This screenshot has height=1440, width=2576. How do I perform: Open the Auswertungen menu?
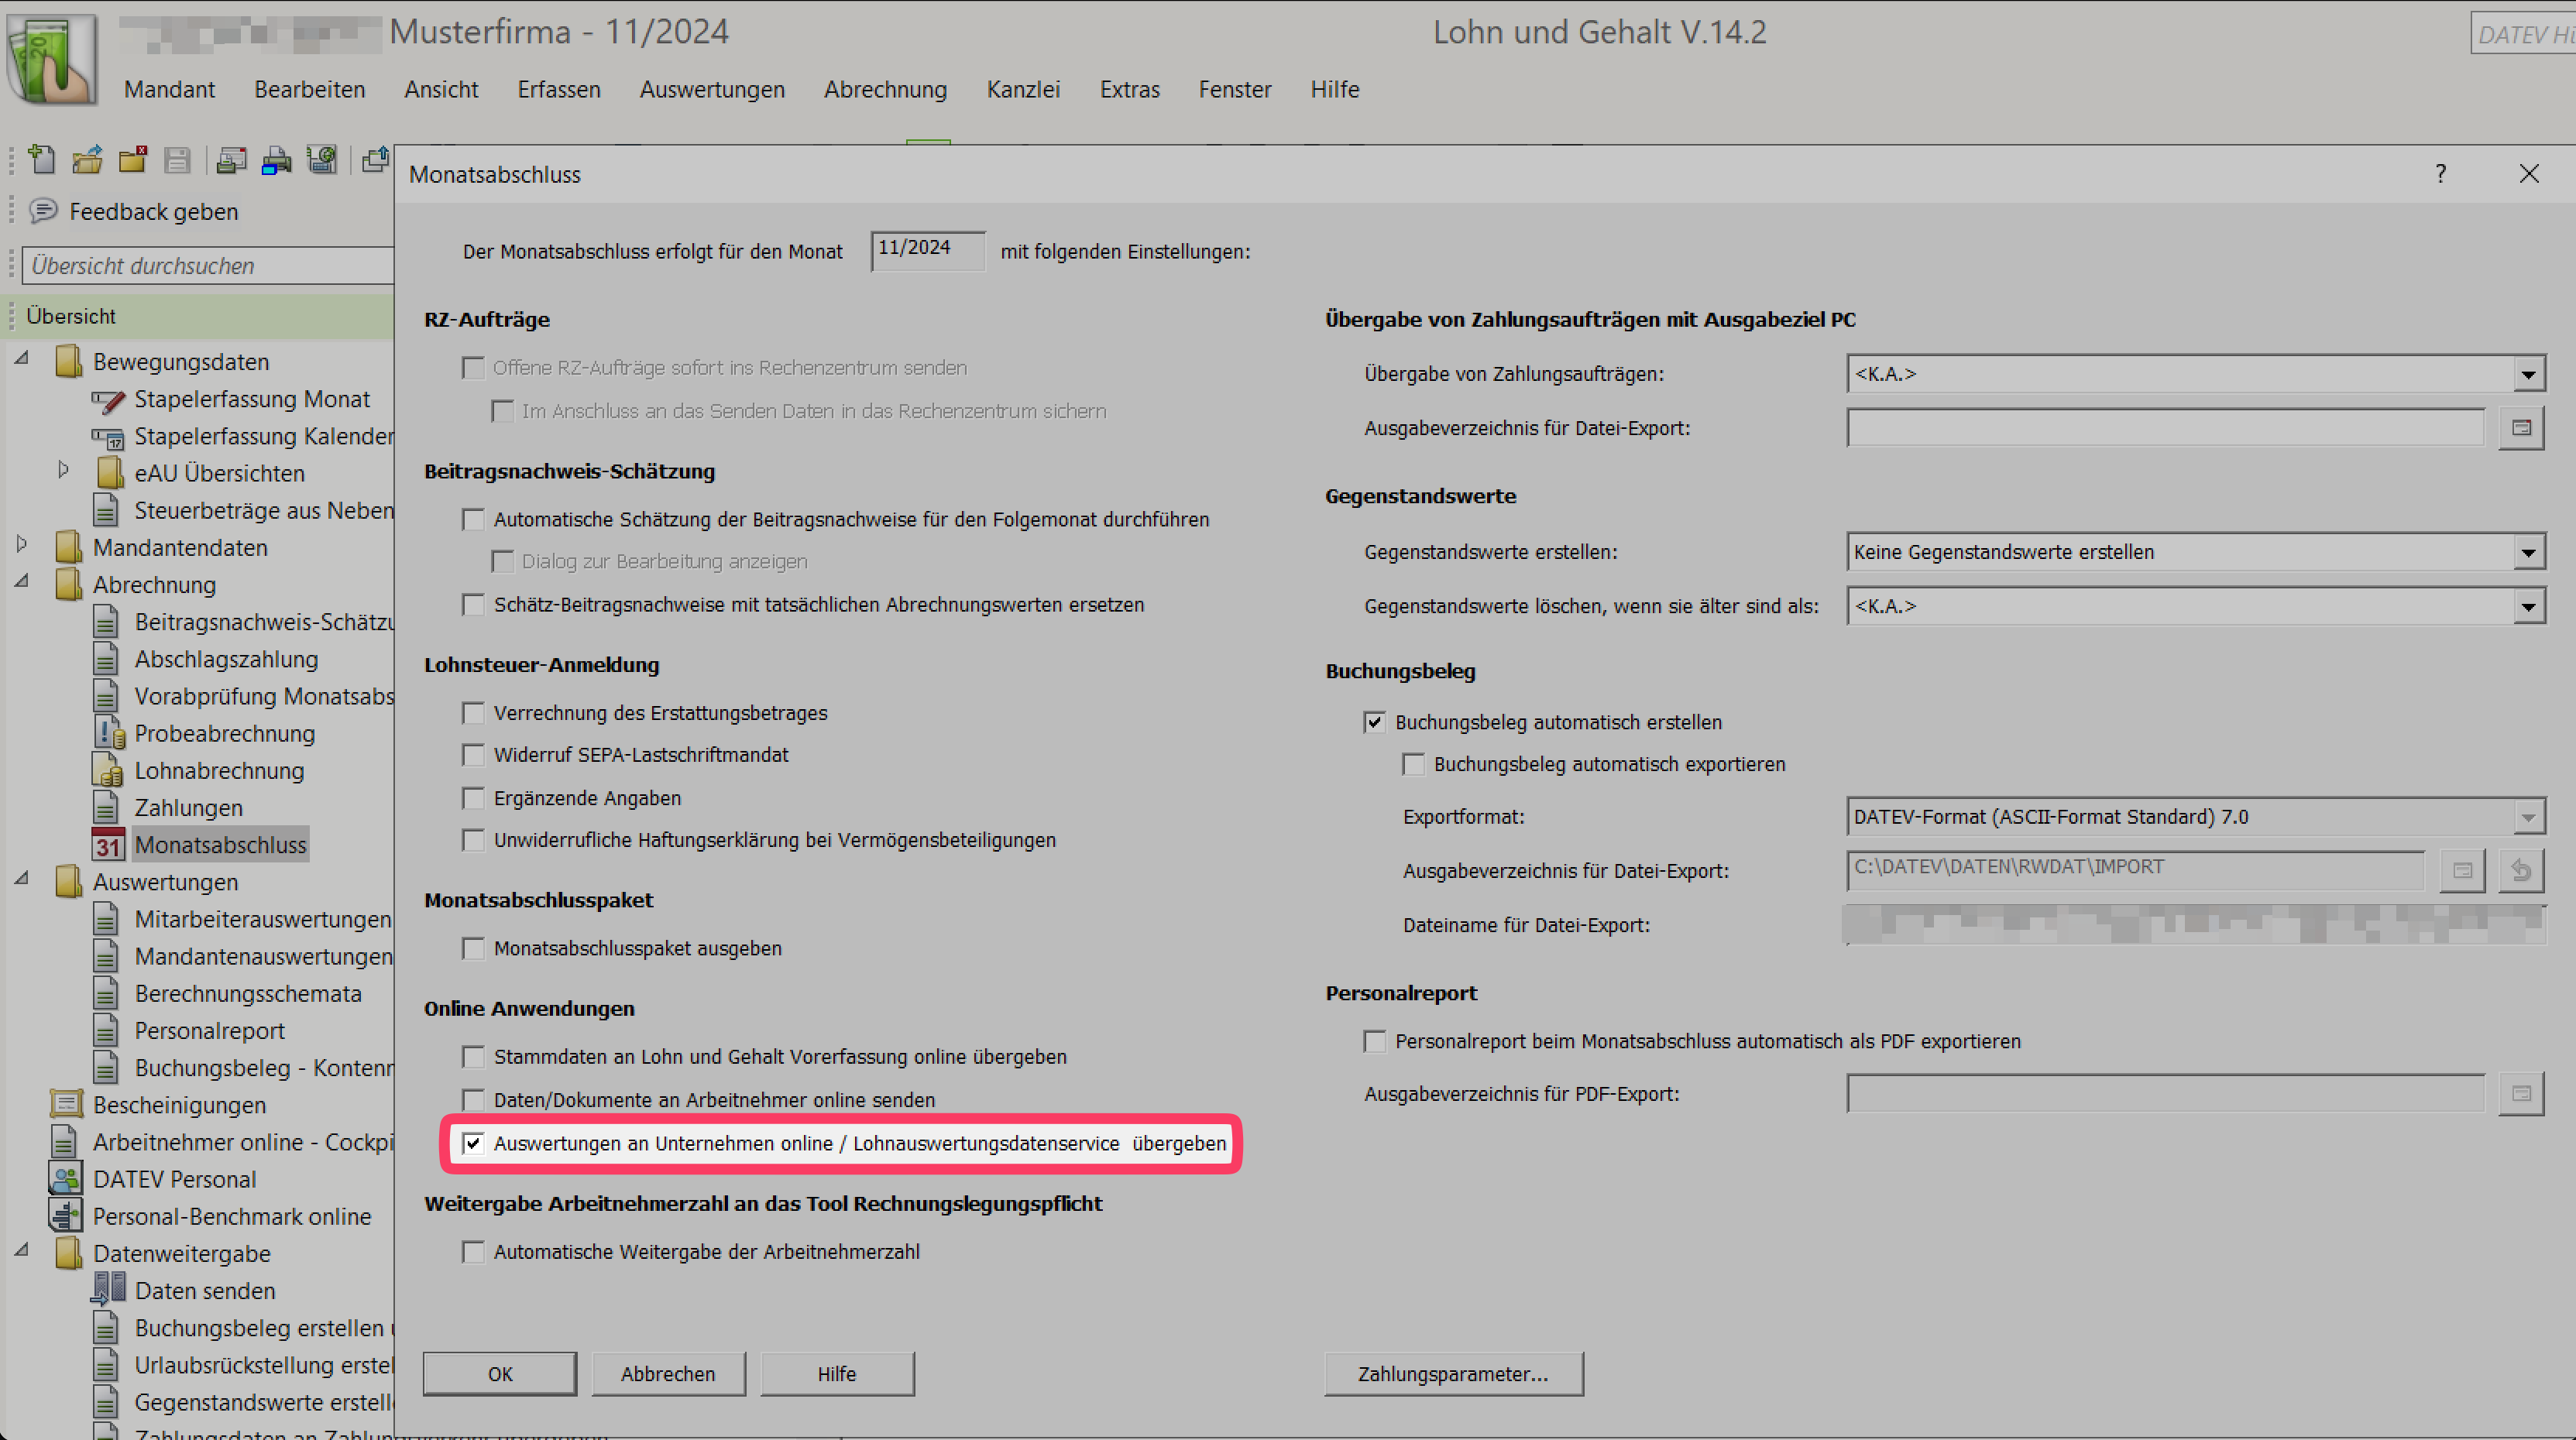click(x=712, y=89)
